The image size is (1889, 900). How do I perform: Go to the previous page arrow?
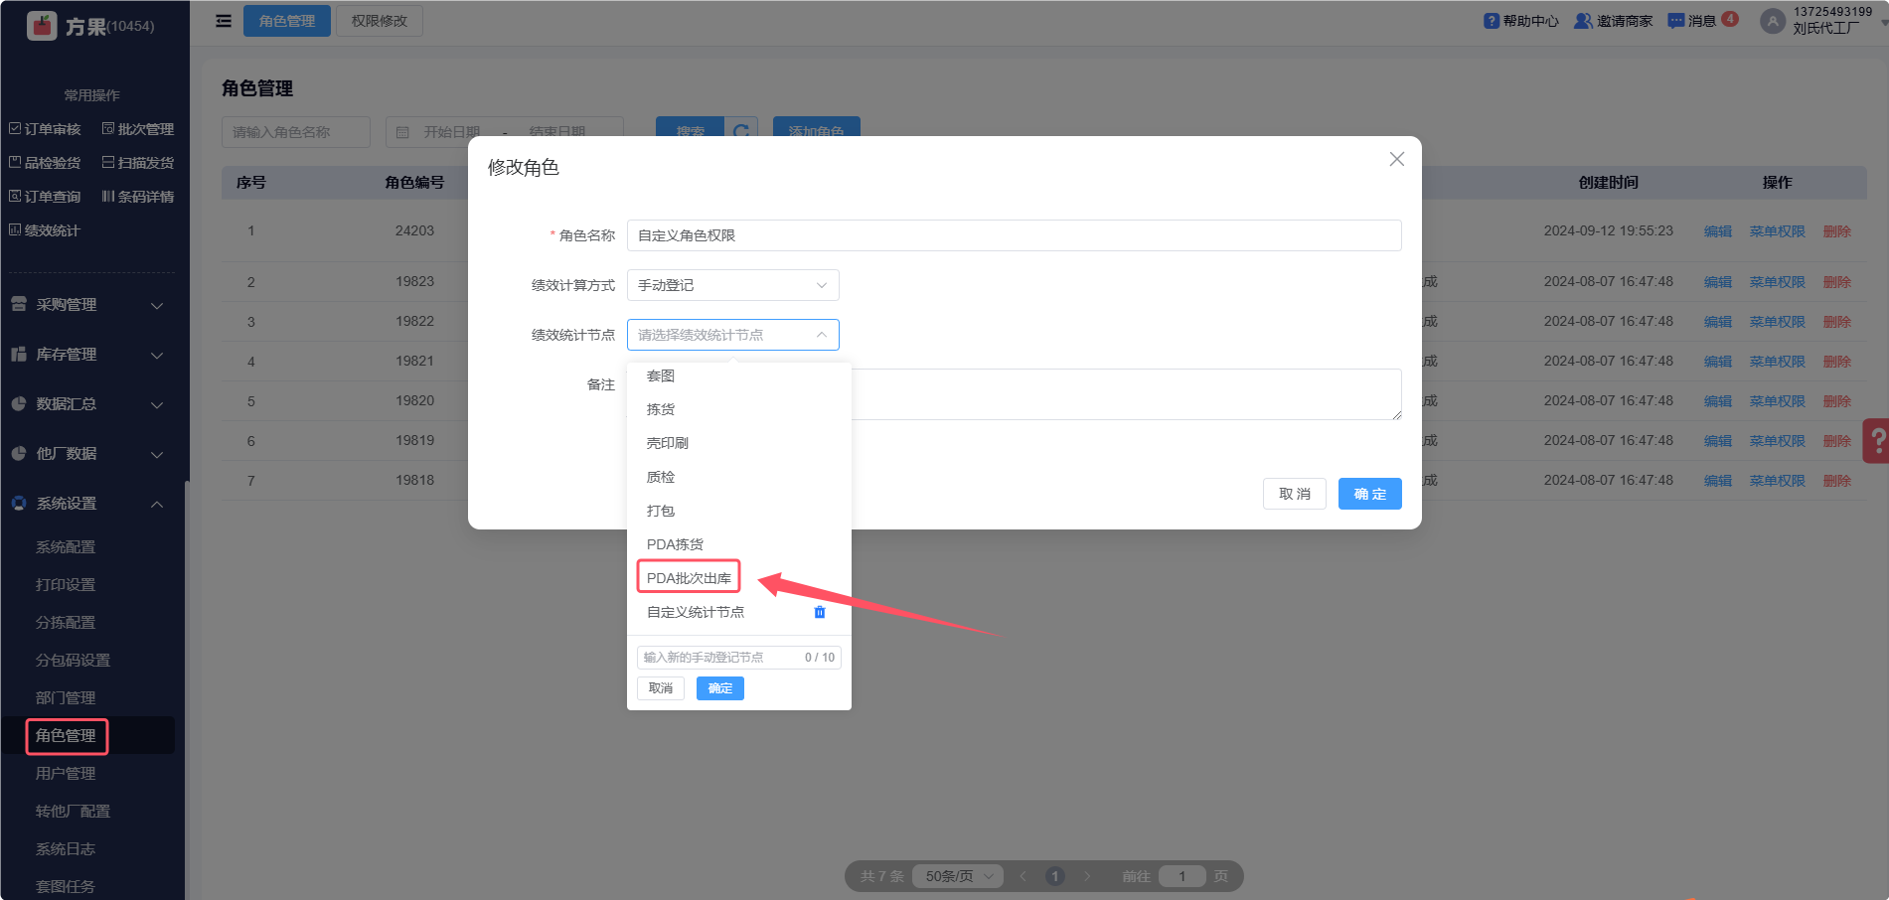coord(1023,876)
